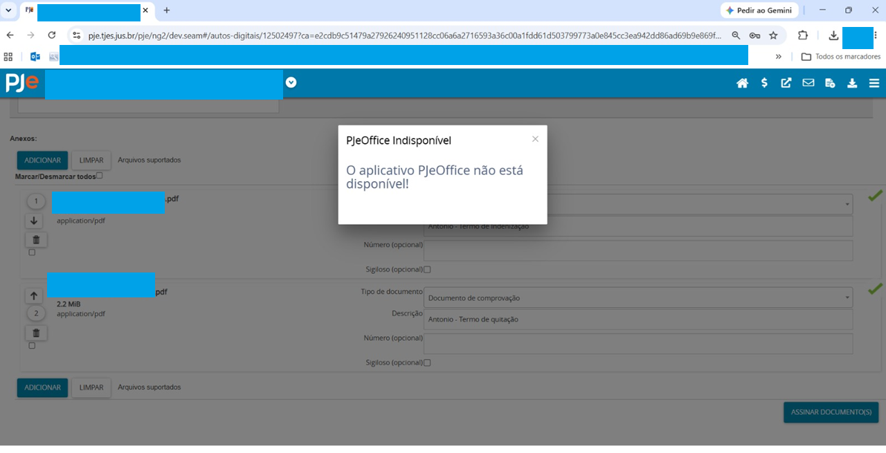
Task: Click the number 2 badge of second attachment
Action: [x=36, y=314]
